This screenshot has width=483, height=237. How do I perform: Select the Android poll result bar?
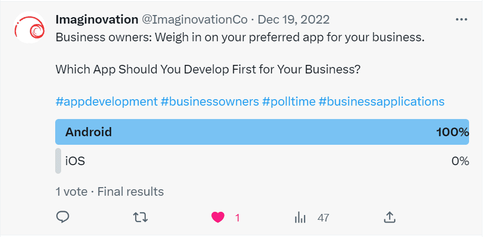point(262,132)
